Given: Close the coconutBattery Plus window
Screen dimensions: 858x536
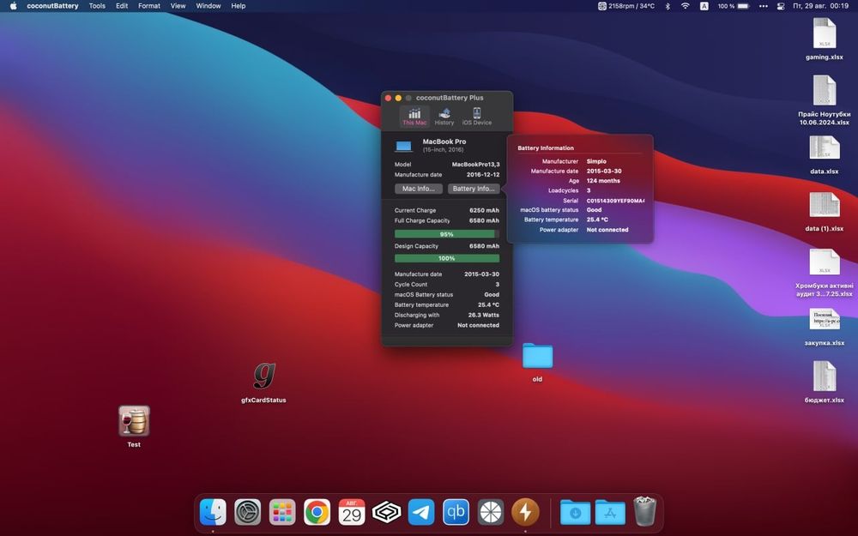Looking at the screenshot, I should (388, 98).
